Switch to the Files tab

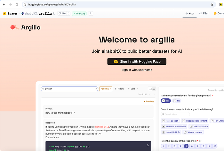click(x=204, y=14)
